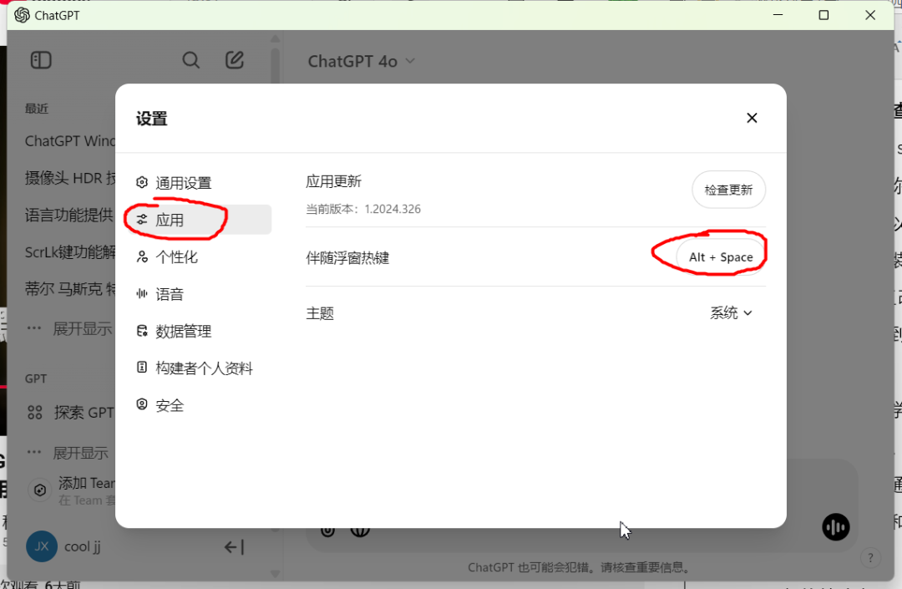Click the 检查更新 button
This screenshot has width=902, height=589.
(x=728, y=190)
